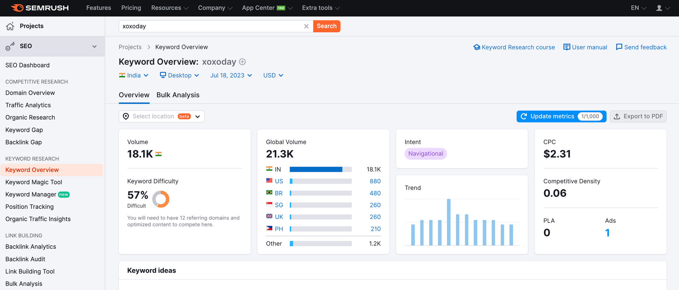Open Keyword Research course link

click(514, 47)
